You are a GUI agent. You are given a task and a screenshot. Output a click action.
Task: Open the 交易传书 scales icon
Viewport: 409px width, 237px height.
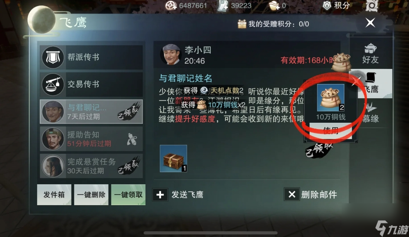click(53, 84)
